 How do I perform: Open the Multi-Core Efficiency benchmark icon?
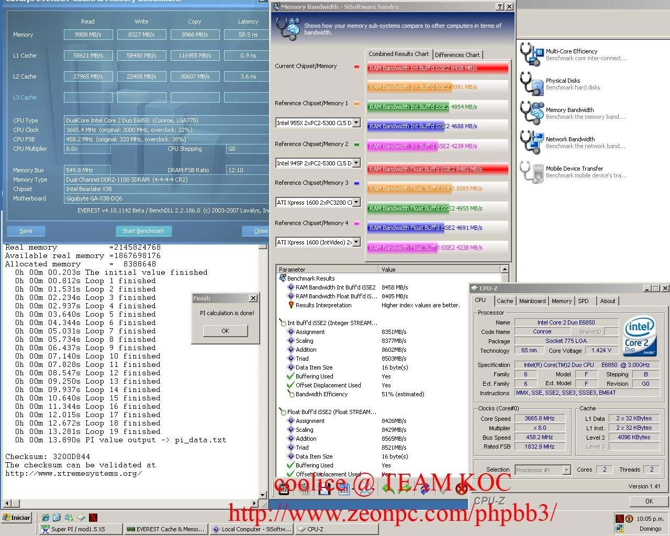[531, 55]
